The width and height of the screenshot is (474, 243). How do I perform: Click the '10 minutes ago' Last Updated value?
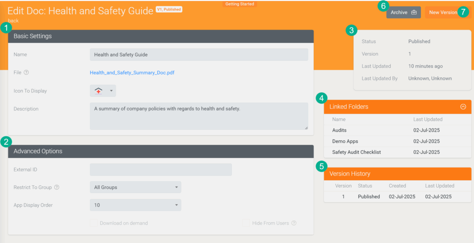425,66
